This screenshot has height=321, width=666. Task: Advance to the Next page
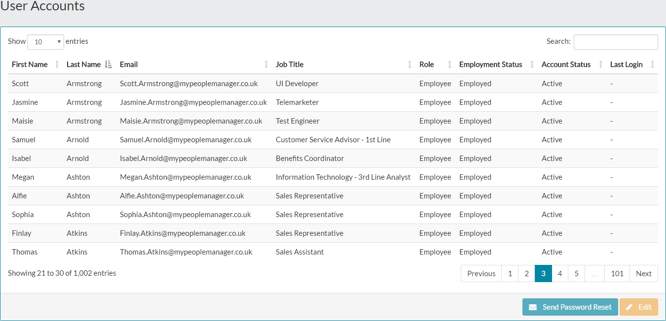click(x=643, y=274)
